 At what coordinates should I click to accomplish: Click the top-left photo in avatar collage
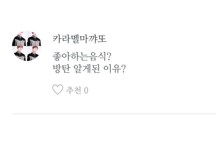[19, 38]
